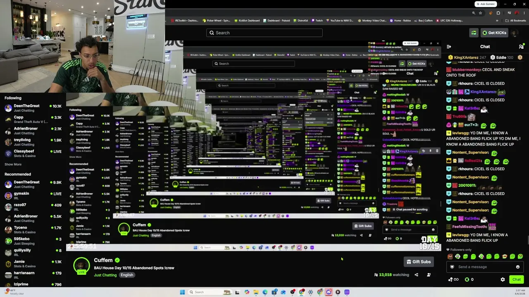Click the KICKs balance icon showing 0

point(469,279)
